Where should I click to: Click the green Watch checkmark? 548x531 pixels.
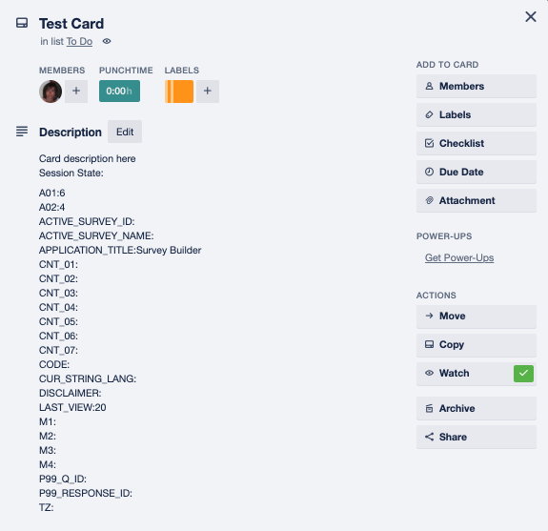coord(523,374)
